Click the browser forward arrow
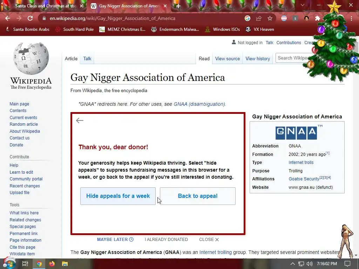The image size is (359, 269). point(19,18)
